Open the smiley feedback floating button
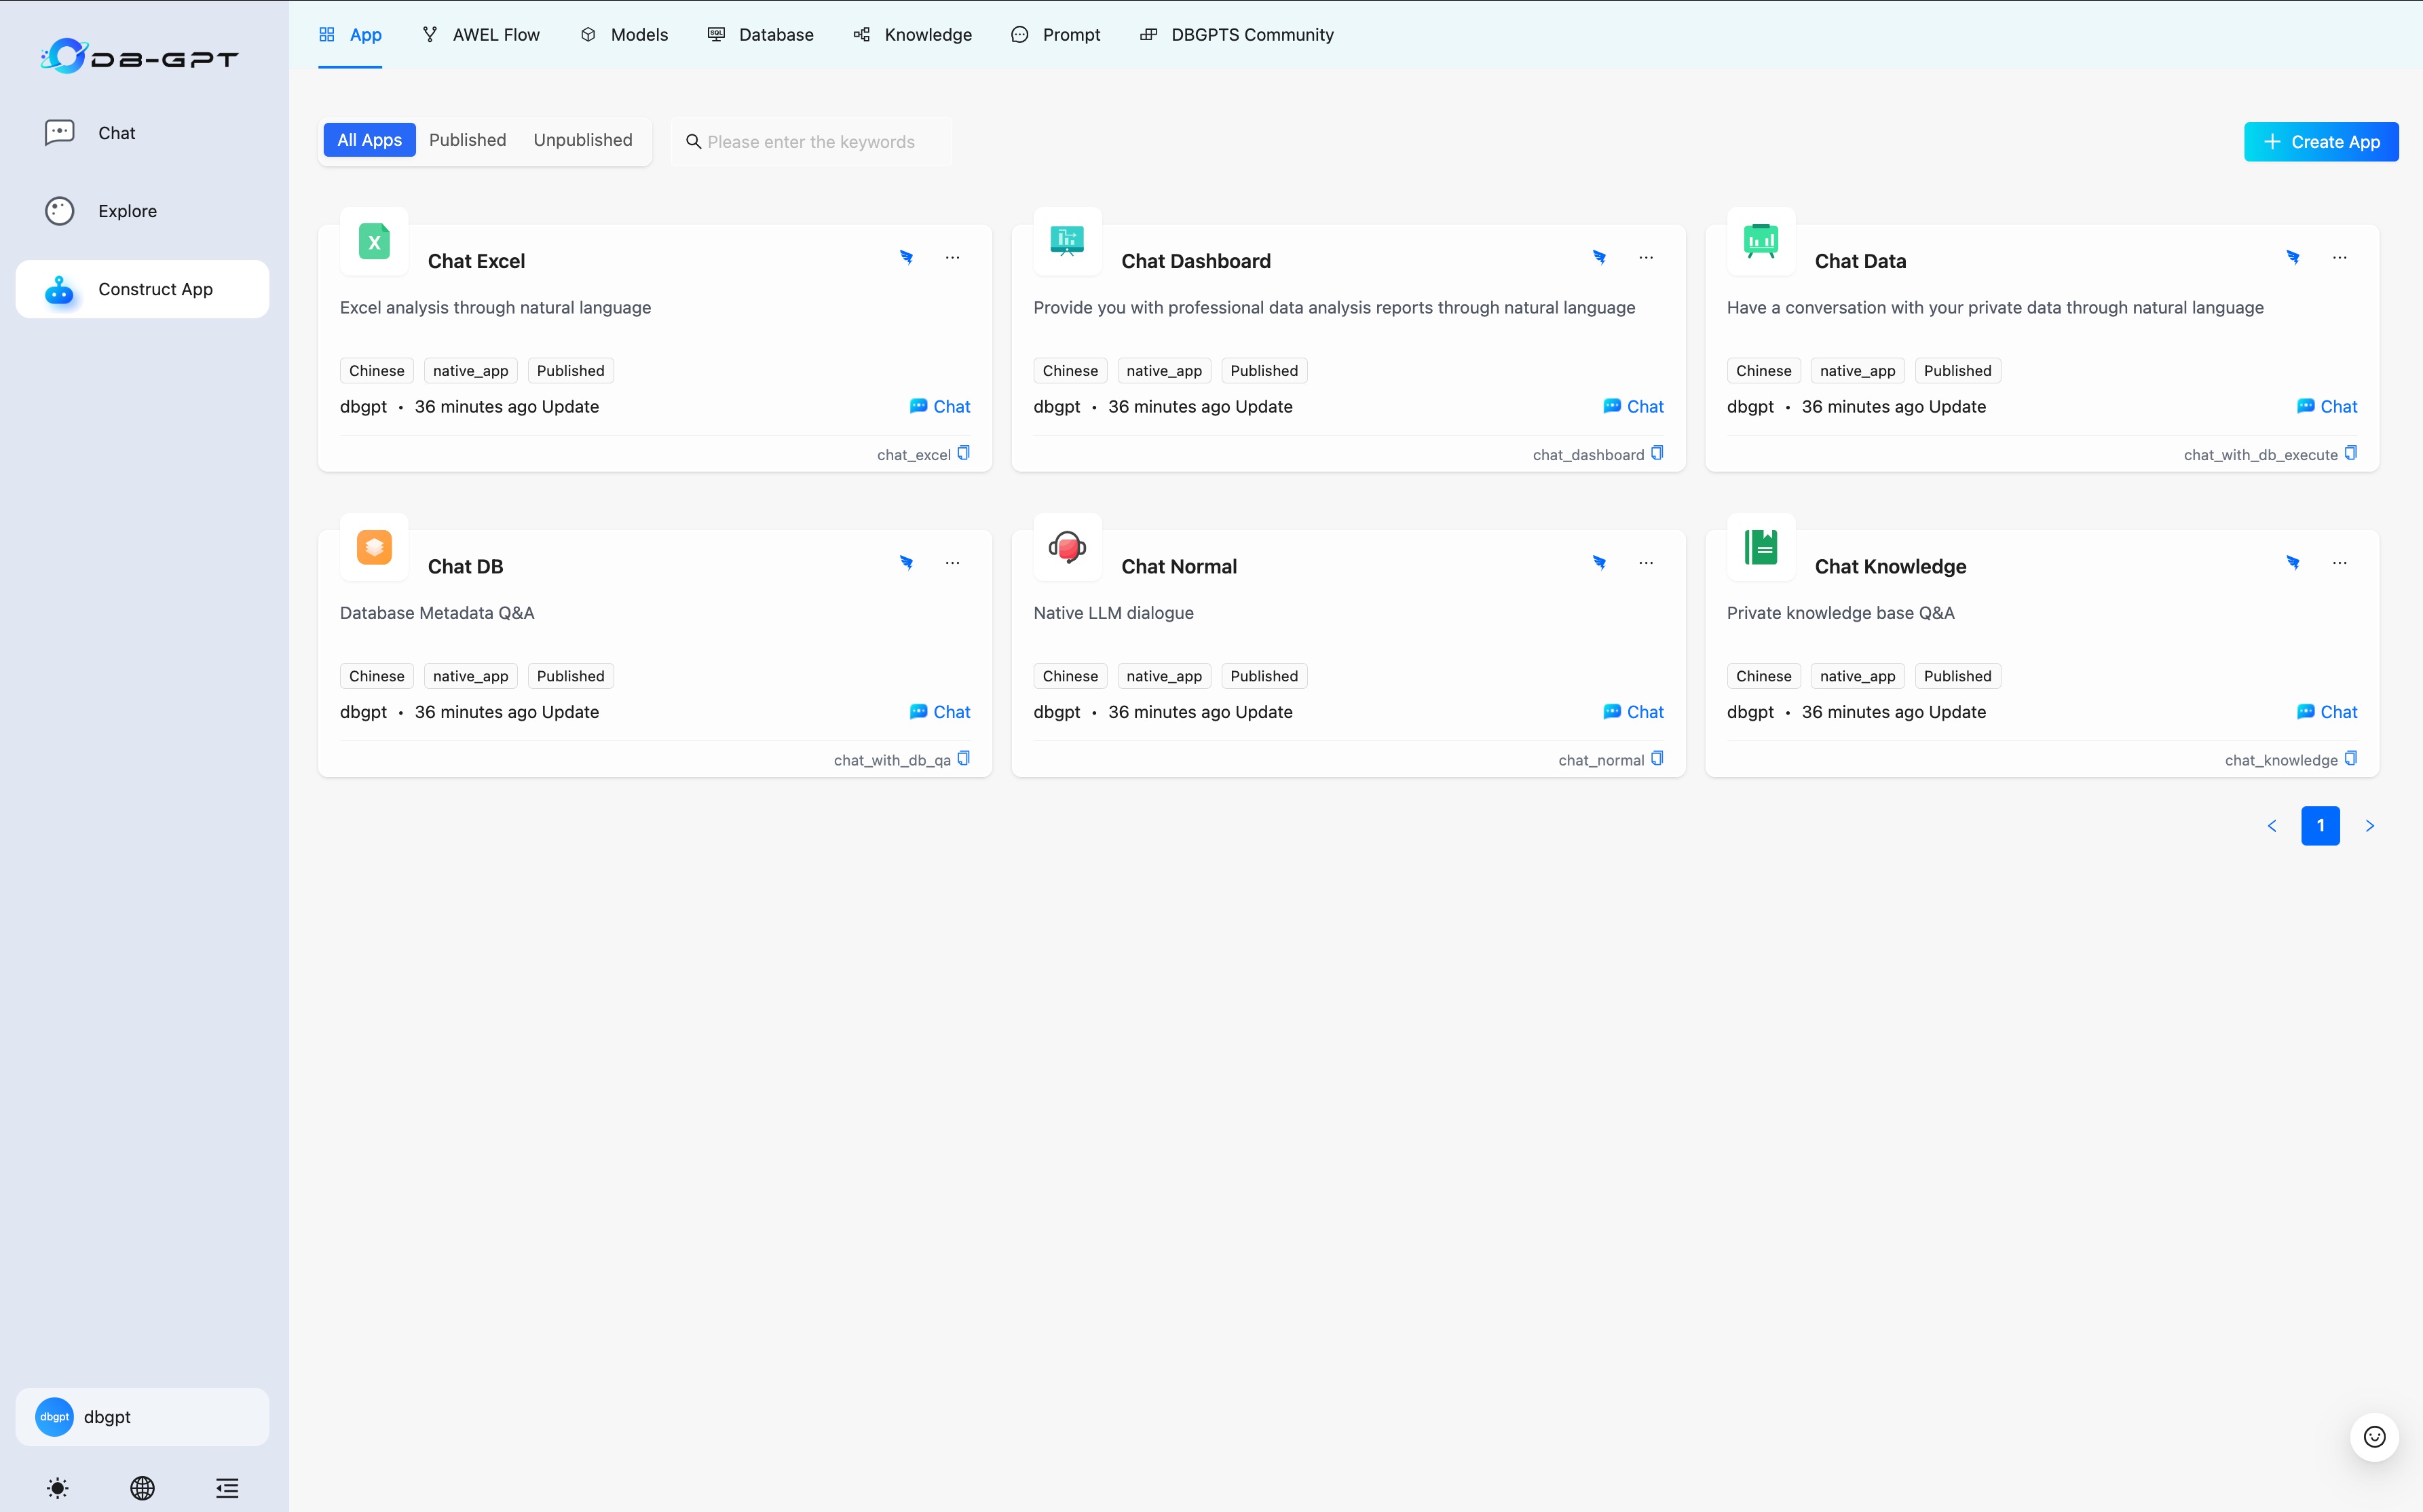 [2374, 1437]
